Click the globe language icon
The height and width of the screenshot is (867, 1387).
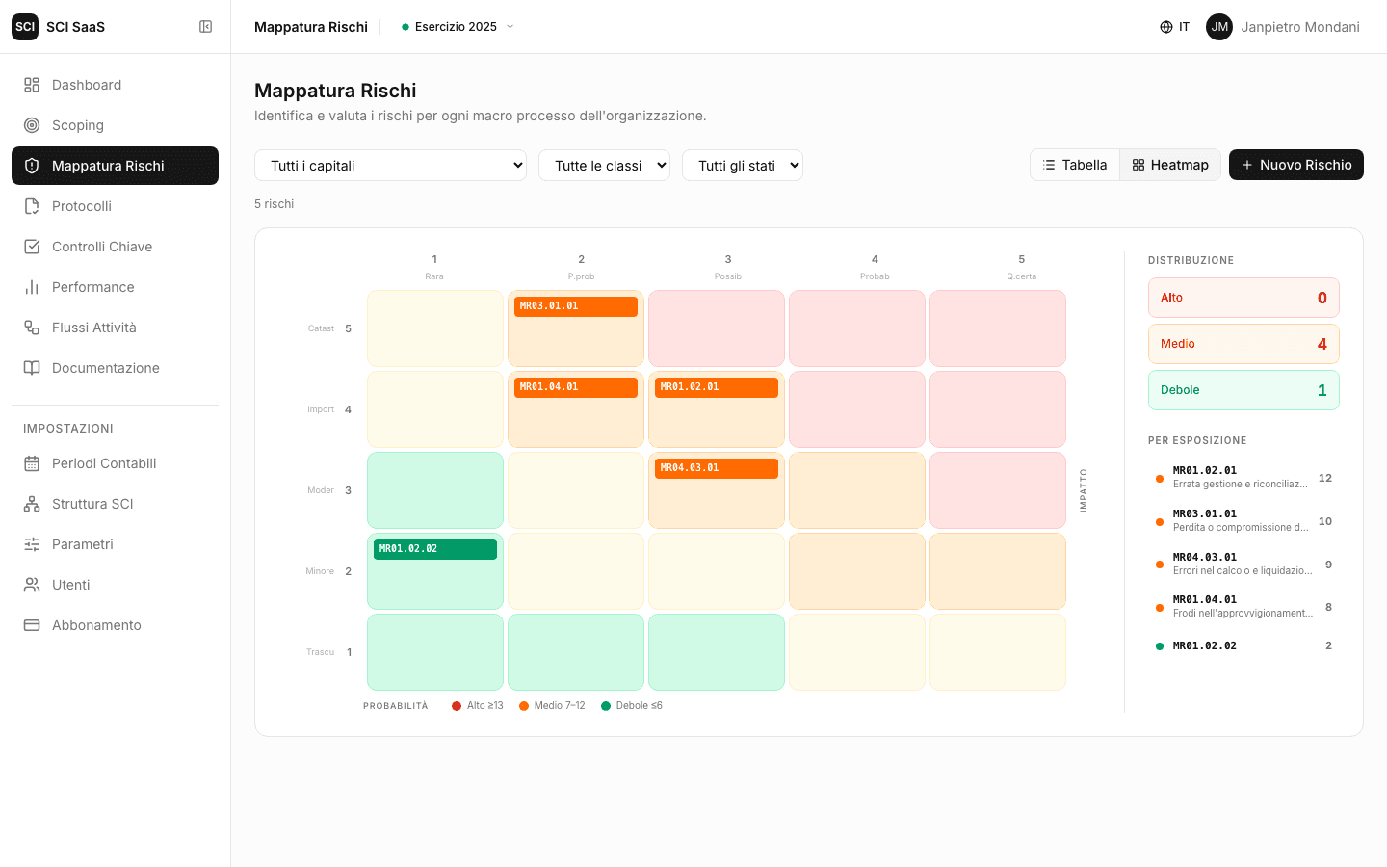[1166, 27]
